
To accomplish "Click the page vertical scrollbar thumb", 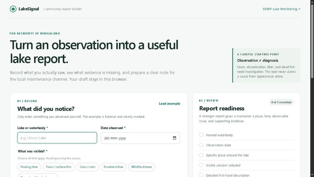I will [x=312, y=41].
